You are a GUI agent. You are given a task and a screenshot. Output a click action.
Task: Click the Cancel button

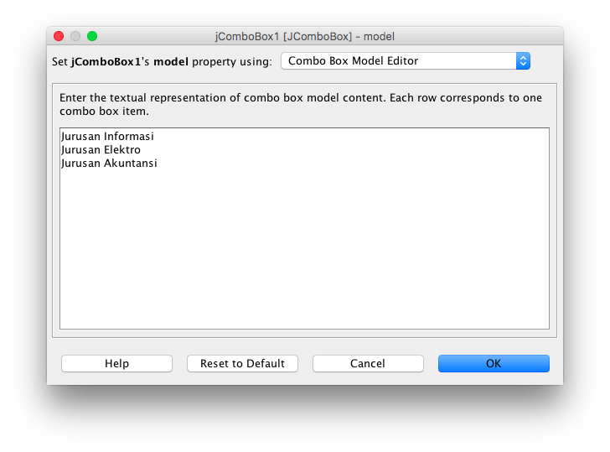click(368, 363)
